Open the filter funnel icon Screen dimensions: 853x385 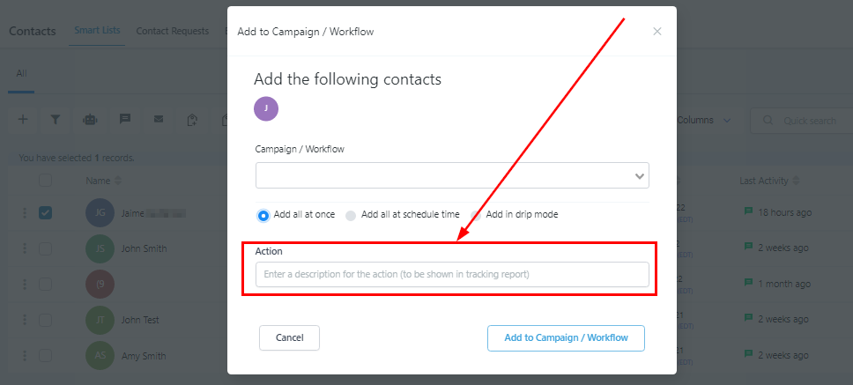[55, 120]
